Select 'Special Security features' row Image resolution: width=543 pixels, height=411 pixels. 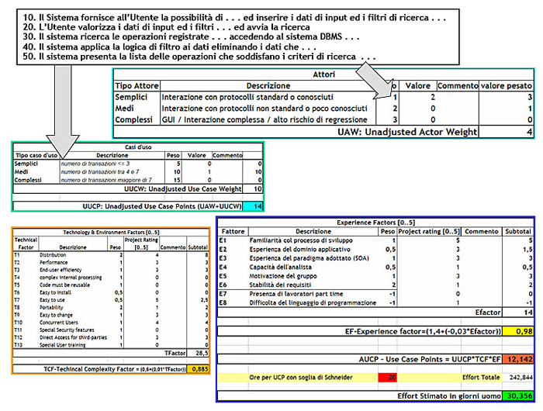pyautogui.click(x=111, y=330)
